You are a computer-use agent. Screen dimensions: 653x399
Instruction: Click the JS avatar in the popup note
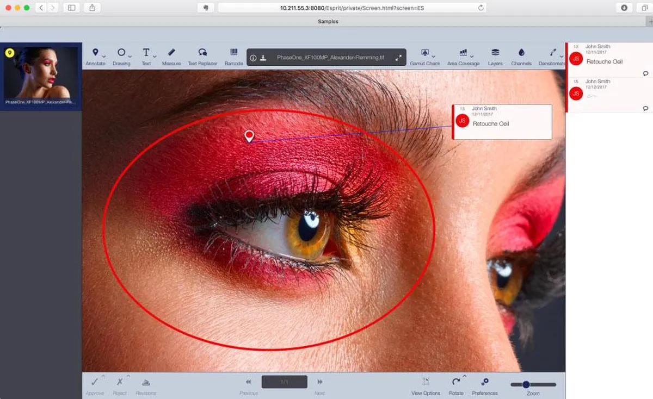pyautogui.click(x=463, y=121)
